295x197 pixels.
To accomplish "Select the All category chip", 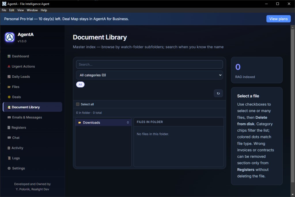I will click(x=80, y=84).
